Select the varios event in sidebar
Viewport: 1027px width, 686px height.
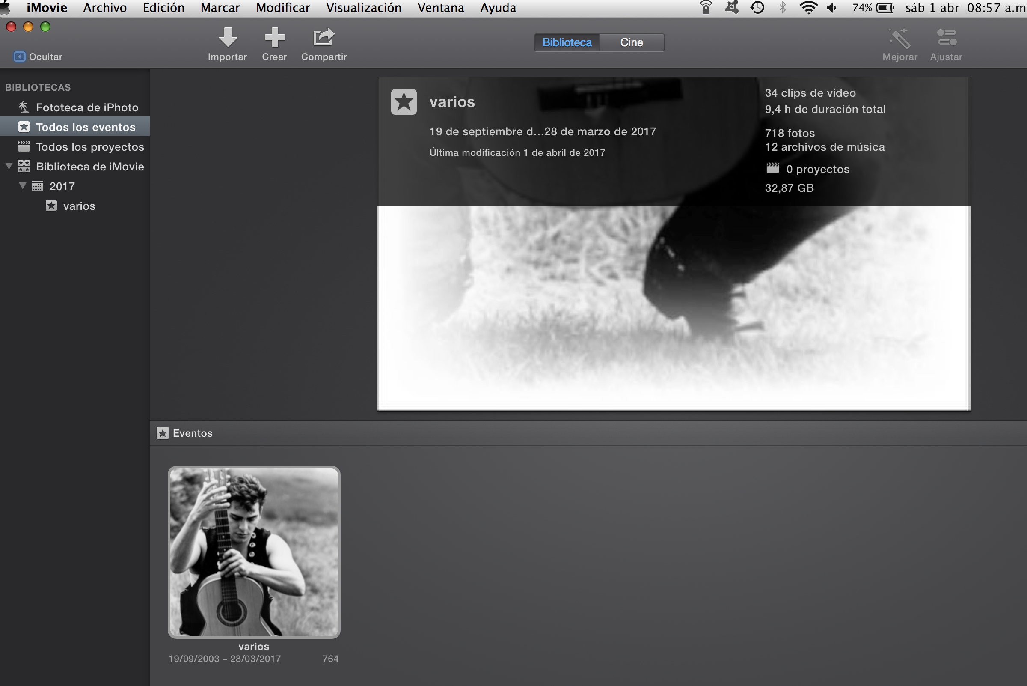79,206
